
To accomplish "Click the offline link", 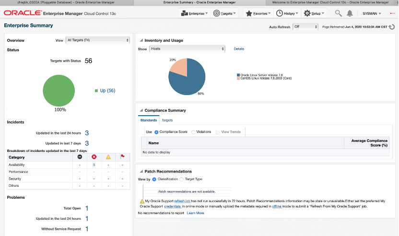I will [x=277, y=206].
